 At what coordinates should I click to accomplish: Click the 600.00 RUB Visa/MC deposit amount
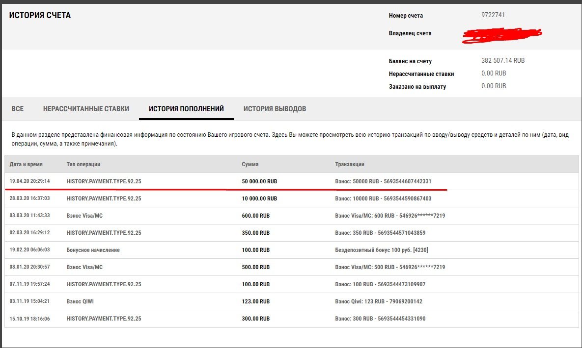[255, 216]
